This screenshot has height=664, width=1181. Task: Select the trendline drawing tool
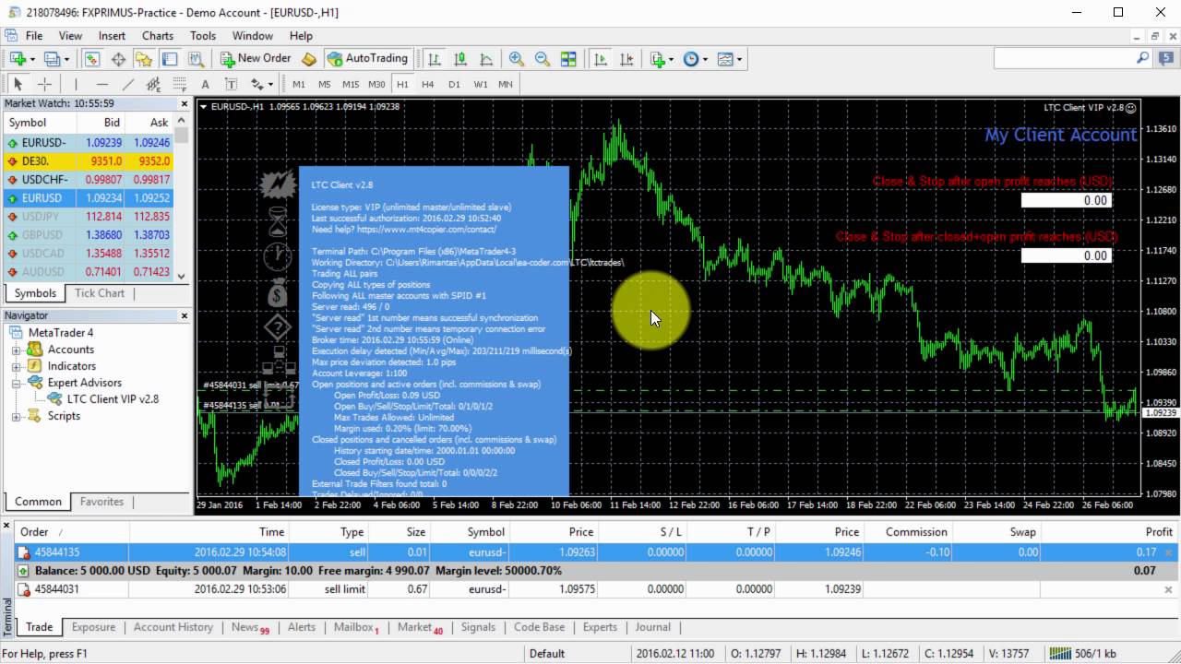[127, 84]
